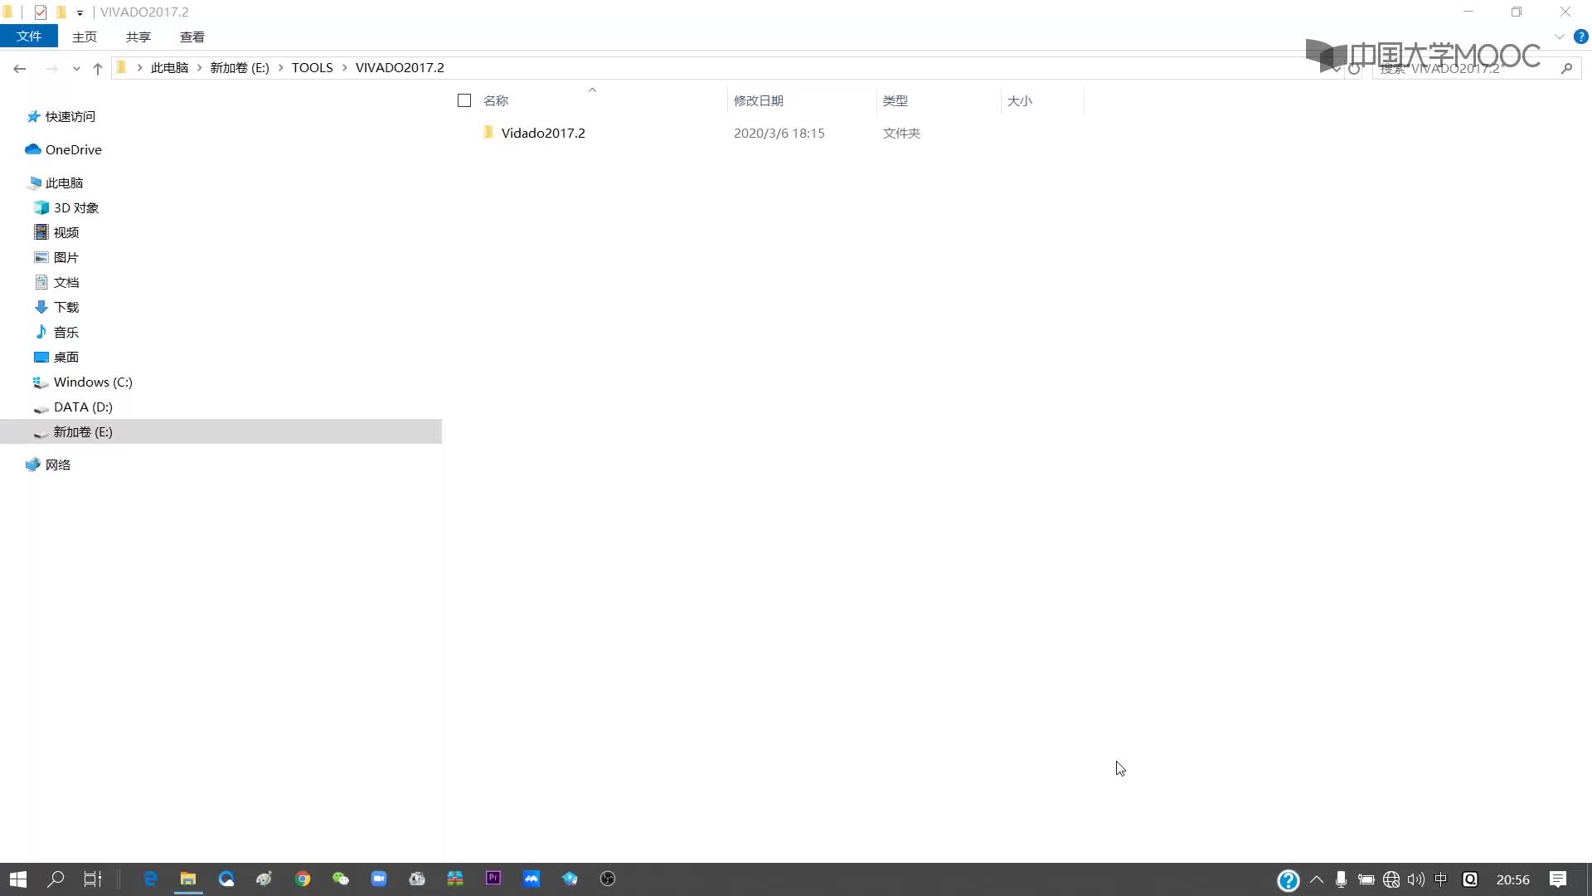1592x896 pixels.
Task: Open 视频 folder in sidebar
Action: [66, 232]
